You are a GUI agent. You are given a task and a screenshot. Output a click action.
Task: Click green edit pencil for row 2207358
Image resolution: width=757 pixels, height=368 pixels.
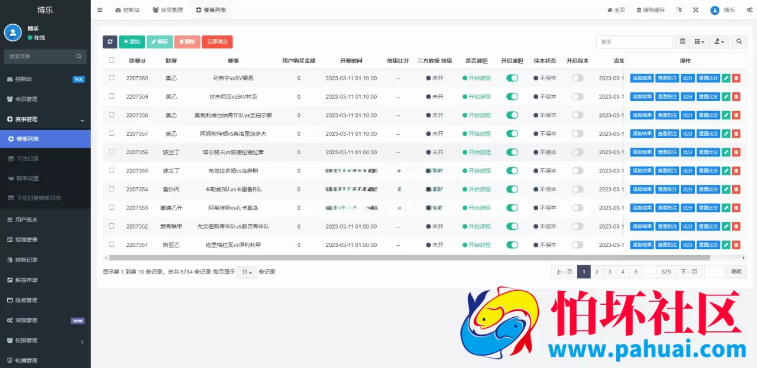coord(726,115)
